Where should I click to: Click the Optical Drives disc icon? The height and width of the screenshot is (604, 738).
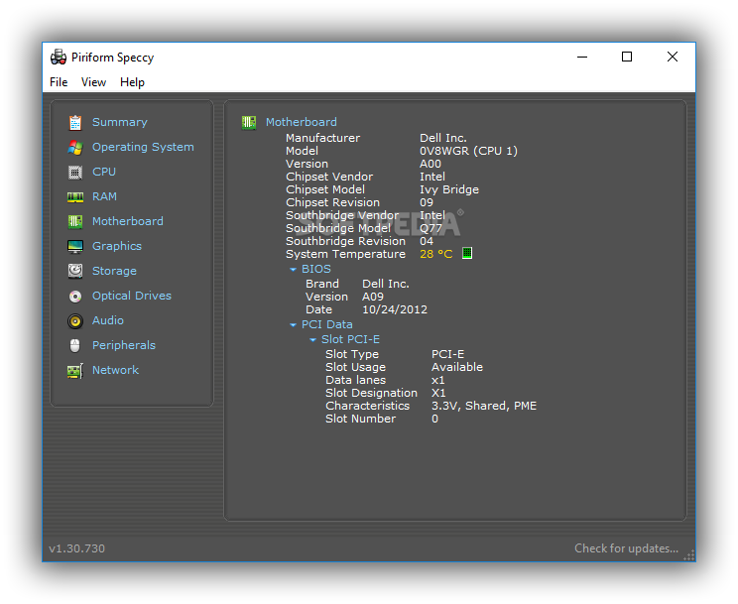coord(75,297)
